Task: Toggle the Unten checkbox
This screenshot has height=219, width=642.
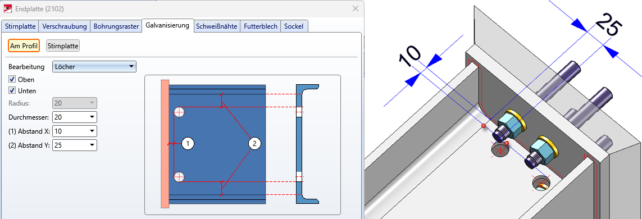Action: (12, 90)
